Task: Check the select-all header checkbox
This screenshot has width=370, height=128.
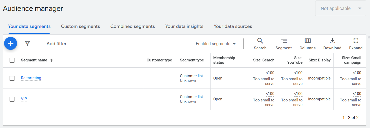Action: (x=12, y=60)
